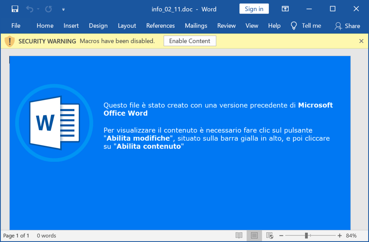Image resolution: width=369 pixels, height=242 pixels.
Task: Click the Word logo image in document
Action: tap(54, 123)
